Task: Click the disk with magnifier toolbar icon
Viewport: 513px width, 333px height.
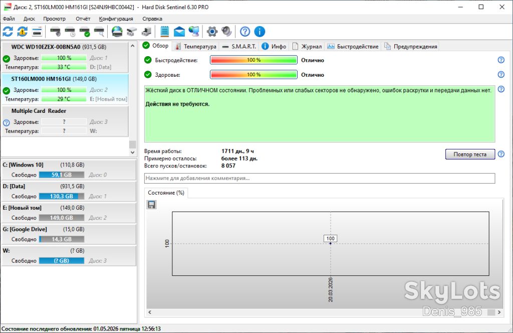Action: (x=99, y=32)
